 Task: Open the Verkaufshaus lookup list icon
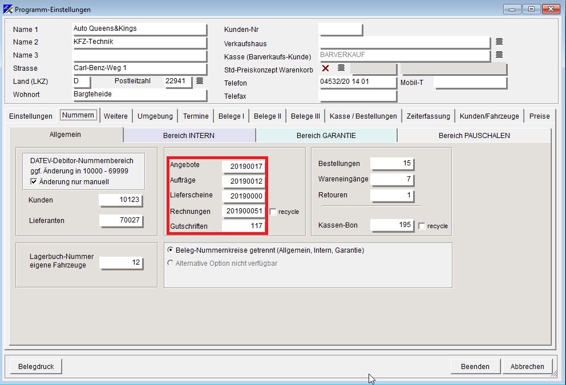click(x=499, y=42)
